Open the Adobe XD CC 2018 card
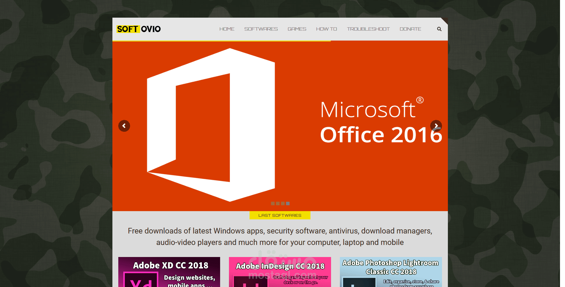 169,272
